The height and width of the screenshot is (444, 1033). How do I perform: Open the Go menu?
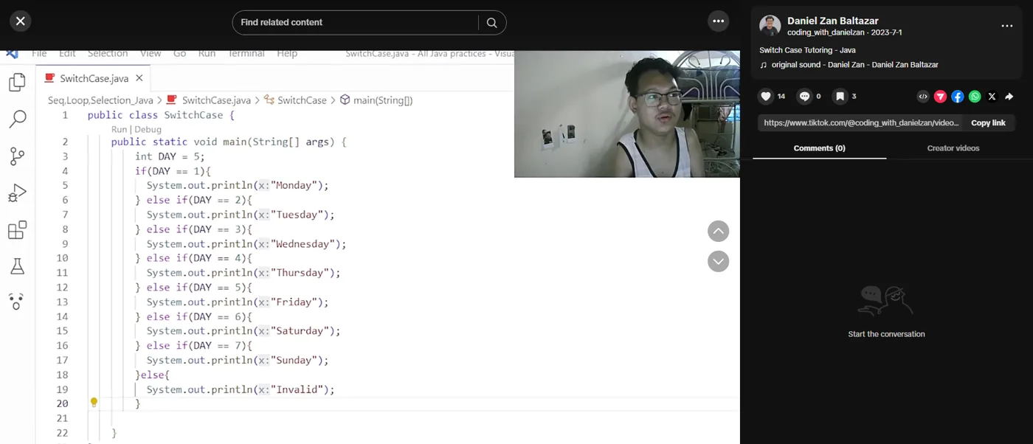click(x=179, y=54)
